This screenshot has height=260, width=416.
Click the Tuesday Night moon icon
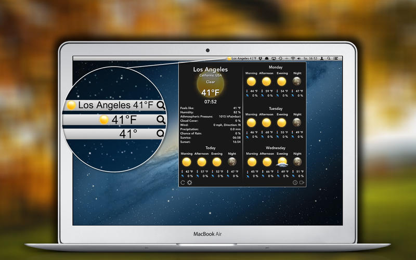(x=297, y=122)
